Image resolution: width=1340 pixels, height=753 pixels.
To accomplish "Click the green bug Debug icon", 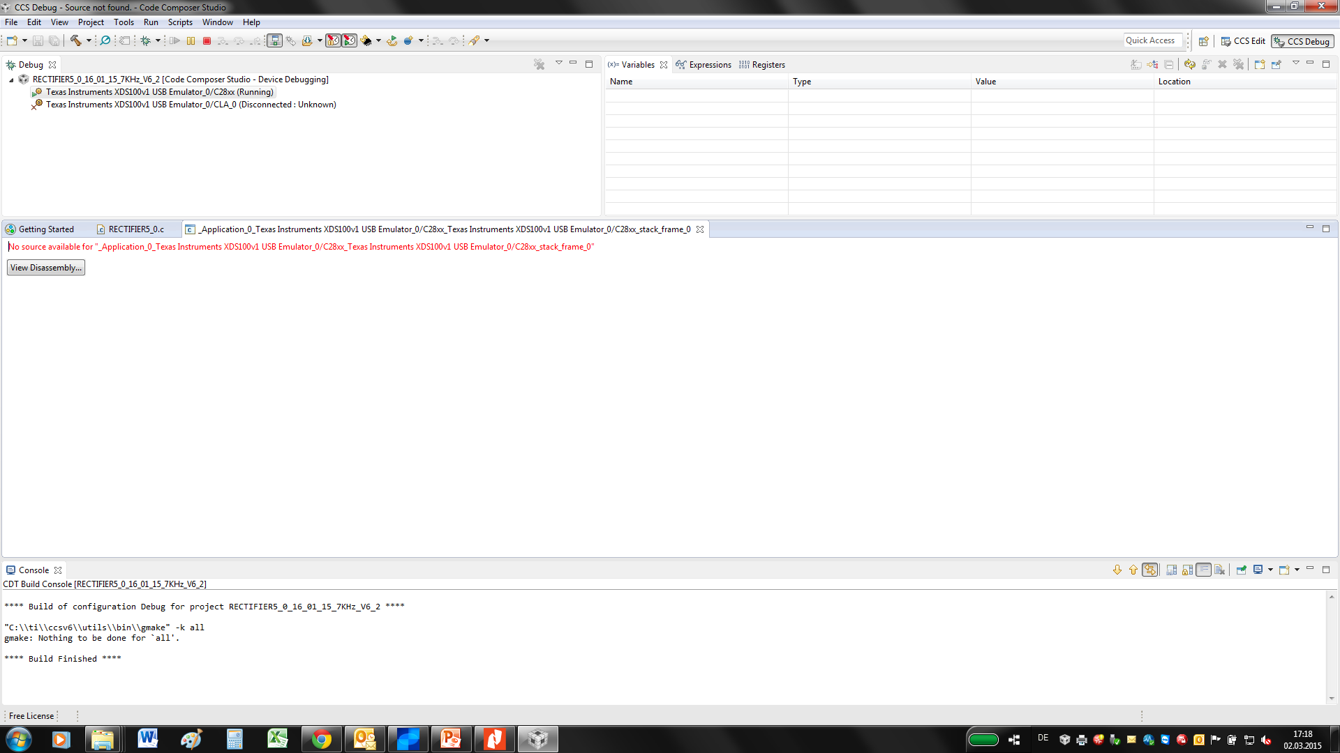I will click(x=145, y=41).
